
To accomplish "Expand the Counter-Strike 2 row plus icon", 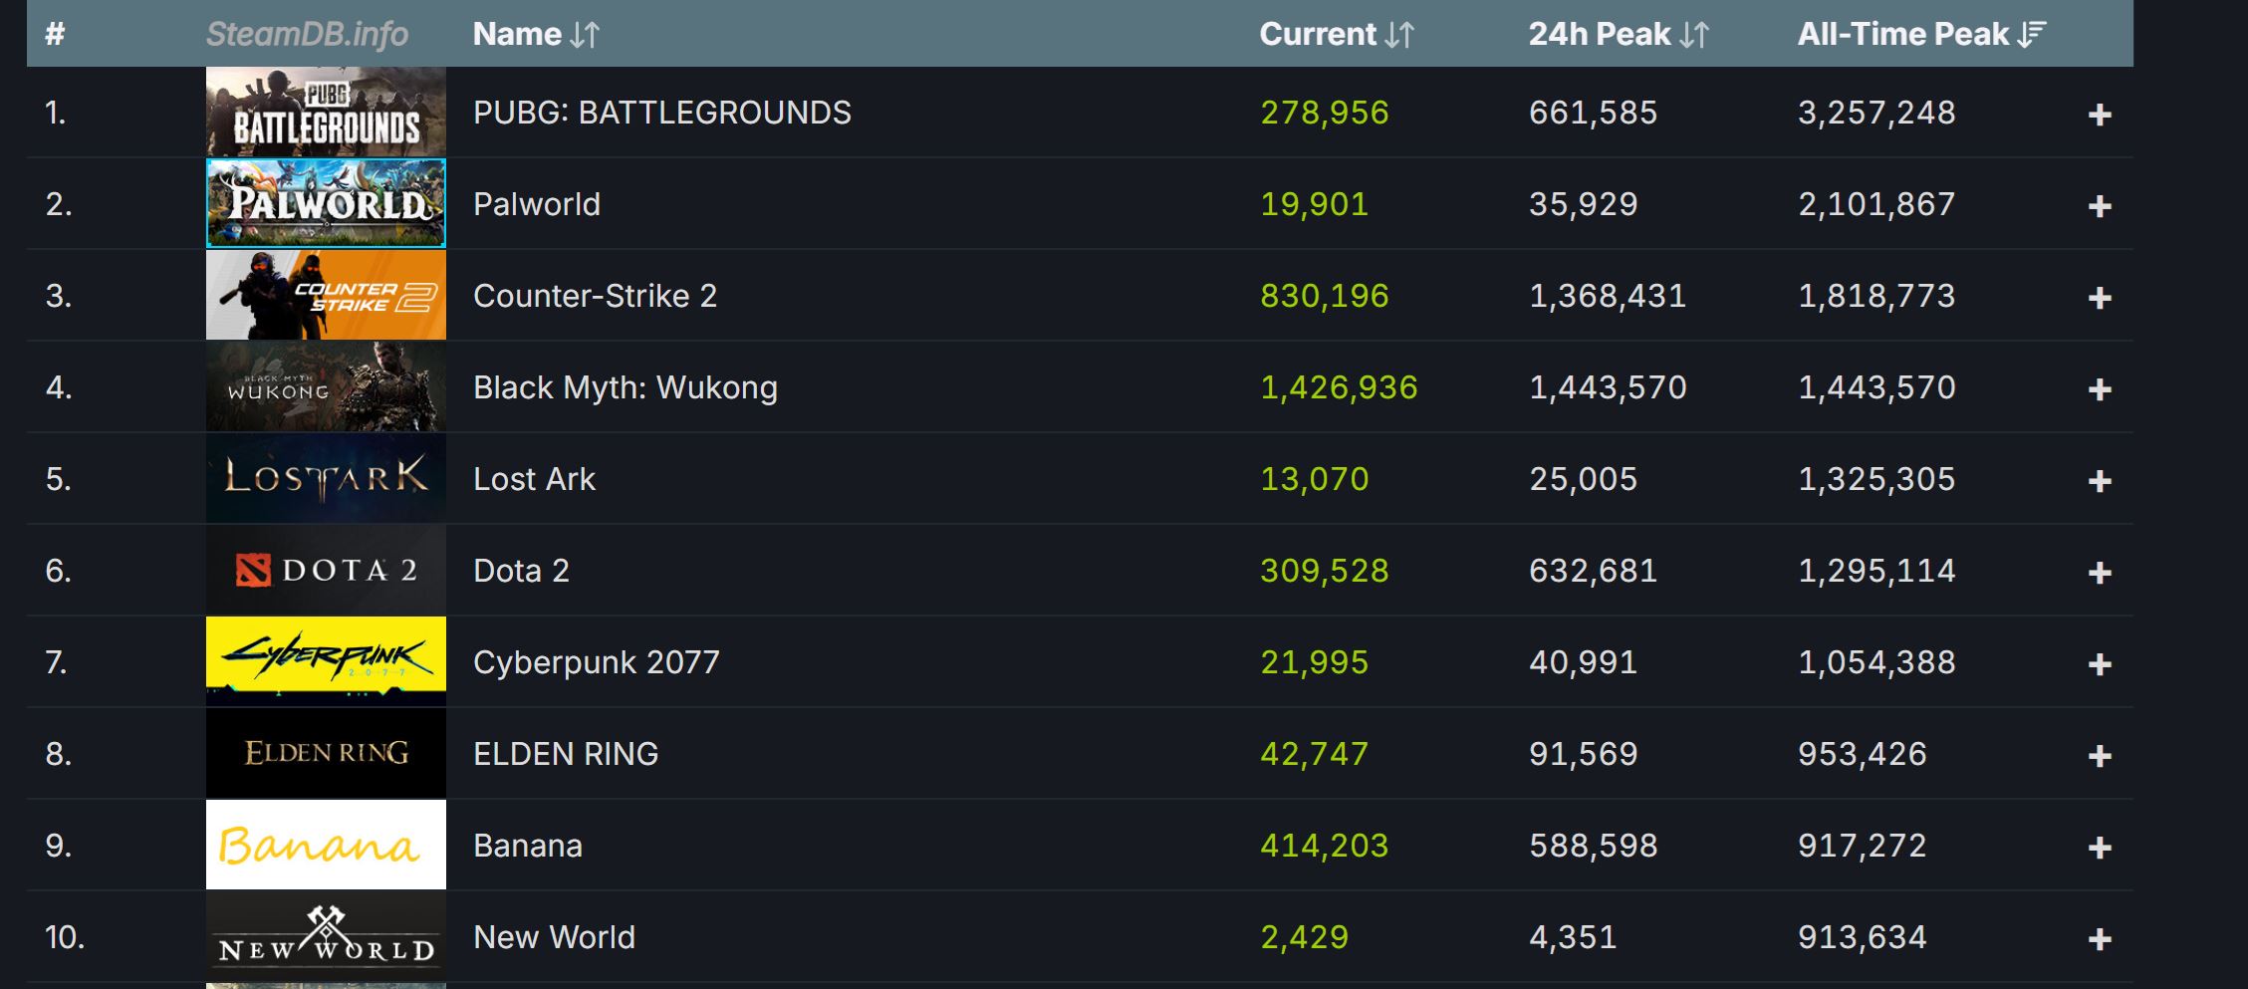I will click(2100, 298).
